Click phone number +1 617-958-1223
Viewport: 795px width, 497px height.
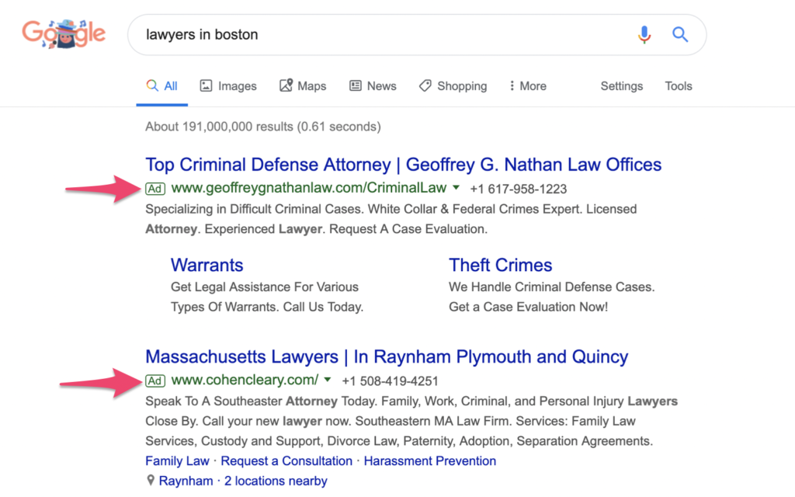click(518, 189)
